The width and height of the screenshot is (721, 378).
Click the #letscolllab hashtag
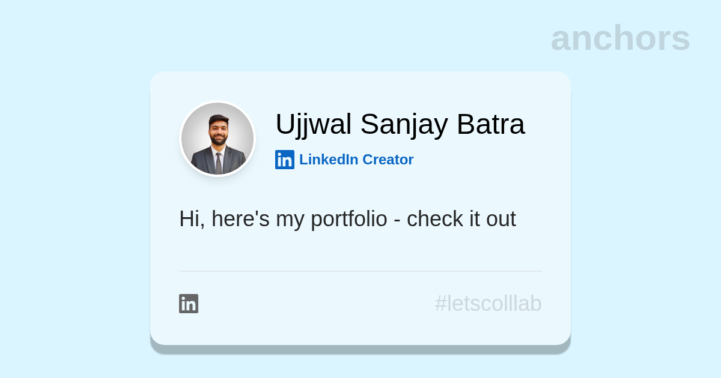(488, 304)
